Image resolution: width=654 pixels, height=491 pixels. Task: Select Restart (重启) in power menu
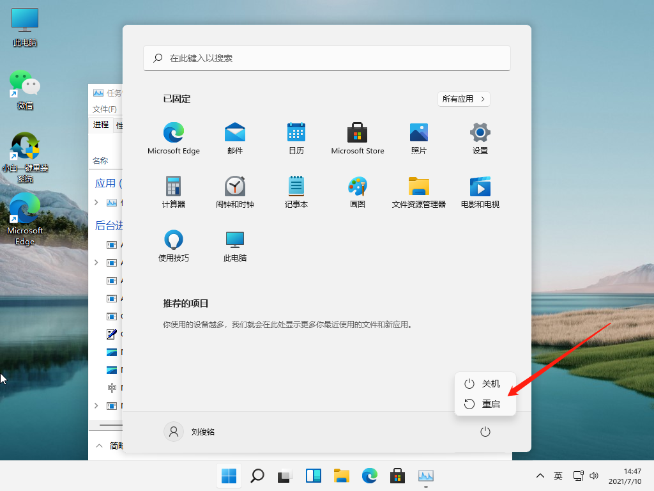pyautogui.click(x=485, y=404)
